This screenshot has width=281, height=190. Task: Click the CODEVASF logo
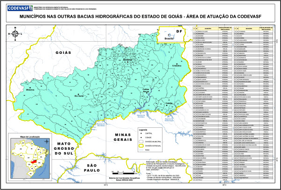pyautogui.click(x=20, y=8)
